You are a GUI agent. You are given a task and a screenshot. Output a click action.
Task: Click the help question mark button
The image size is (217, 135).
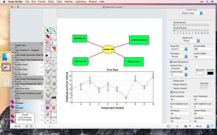pos(212,126)
